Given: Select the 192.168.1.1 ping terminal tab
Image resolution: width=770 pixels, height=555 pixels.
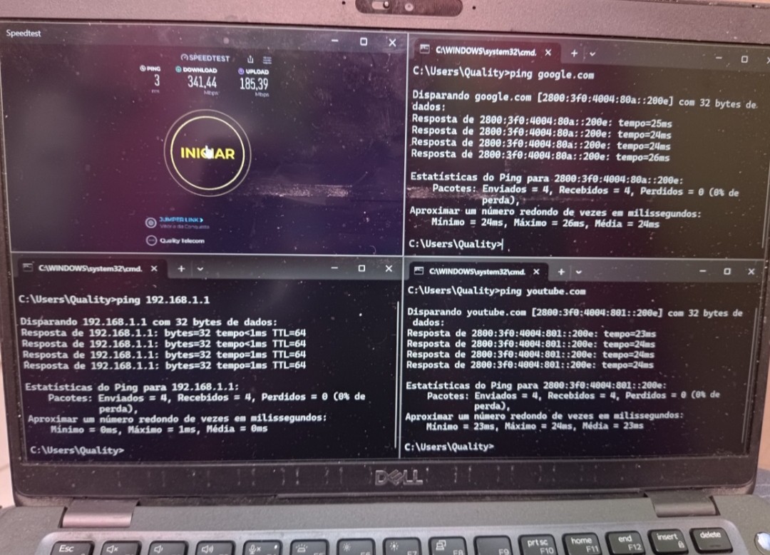Looking at the screenshot, I should tap(89, 268).
